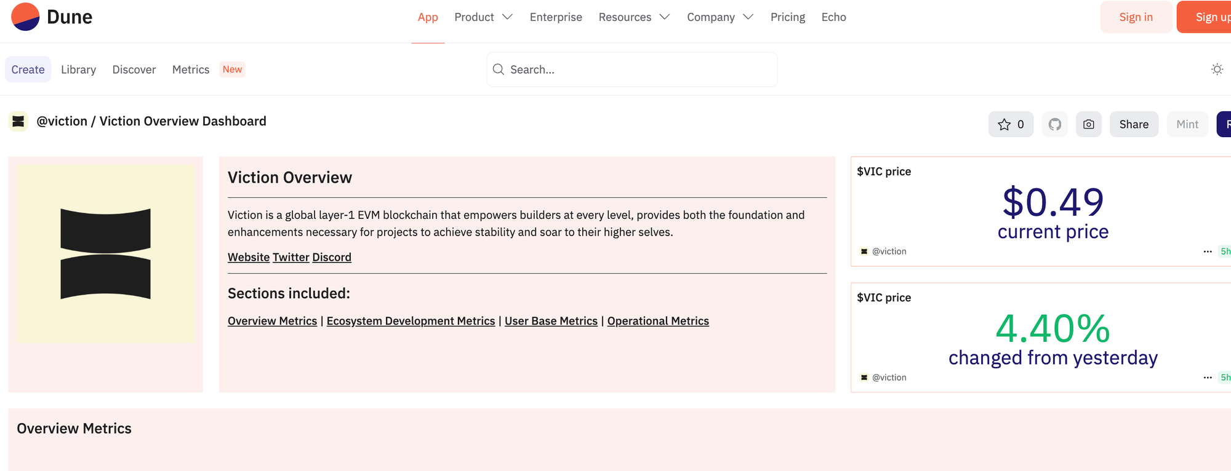Jump to User Base Metrics link
This screenshot has width=1231, height=471.
[551, 321]
